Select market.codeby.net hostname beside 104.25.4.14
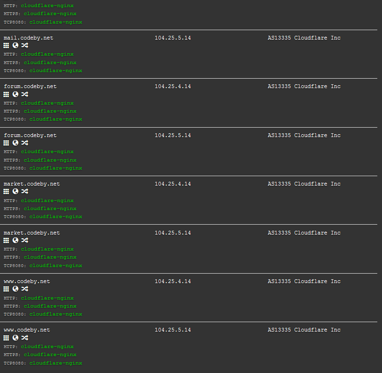 point(32,184)
